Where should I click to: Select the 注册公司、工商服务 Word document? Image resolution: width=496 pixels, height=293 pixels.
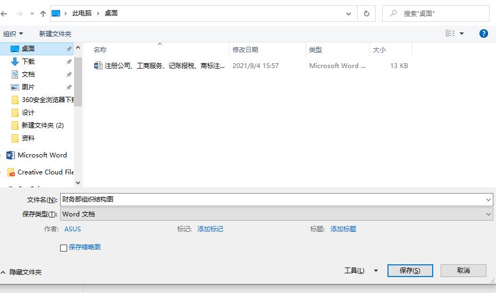pos(164,66)
